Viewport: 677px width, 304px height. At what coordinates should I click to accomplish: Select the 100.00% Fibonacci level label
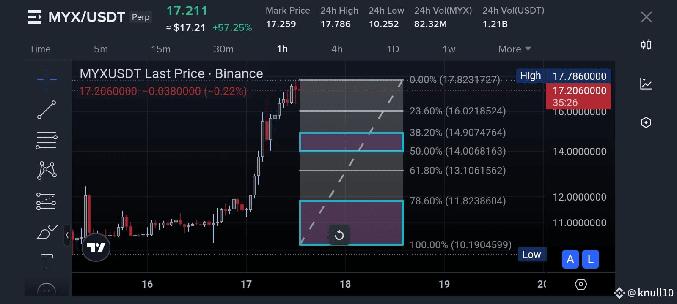click(x=460, y=245)
